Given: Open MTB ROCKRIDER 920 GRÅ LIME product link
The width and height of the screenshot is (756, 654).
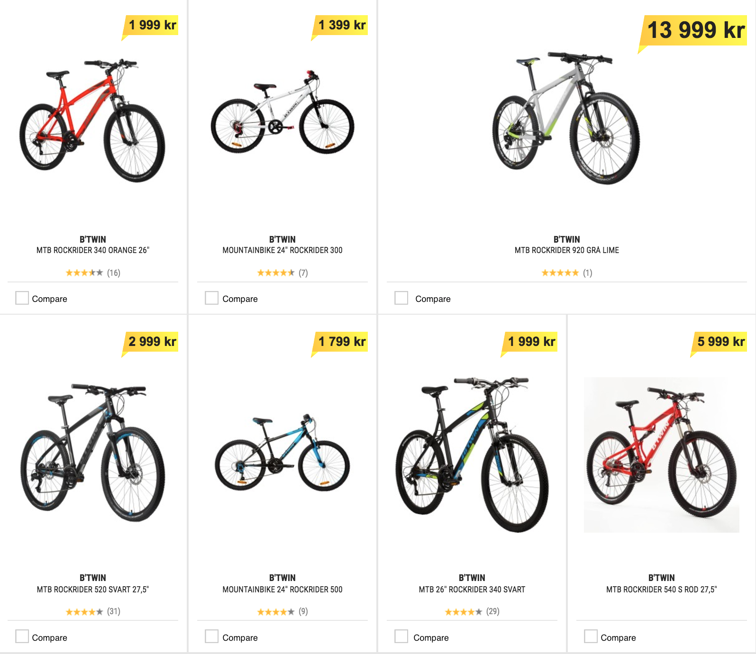Looking at the screenshot, I should point(567,250).
